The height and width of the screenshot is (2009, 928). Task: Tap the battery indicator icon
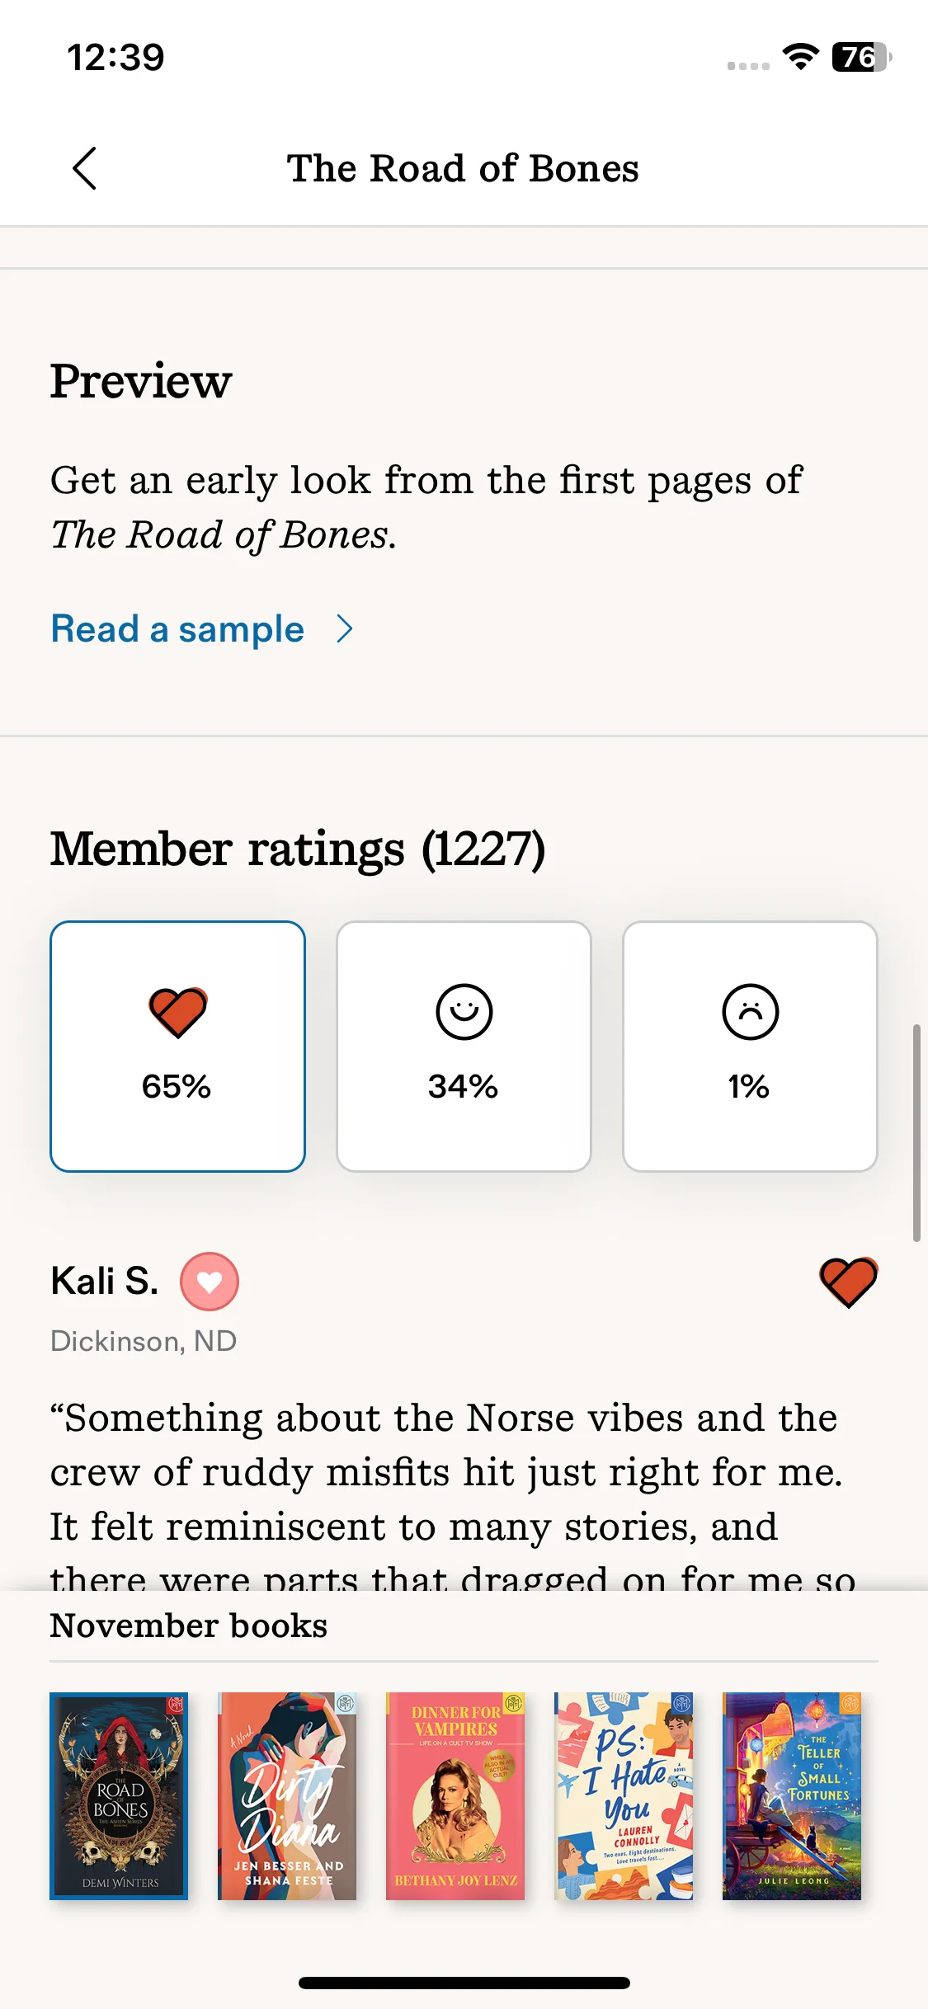coord(862,57)
